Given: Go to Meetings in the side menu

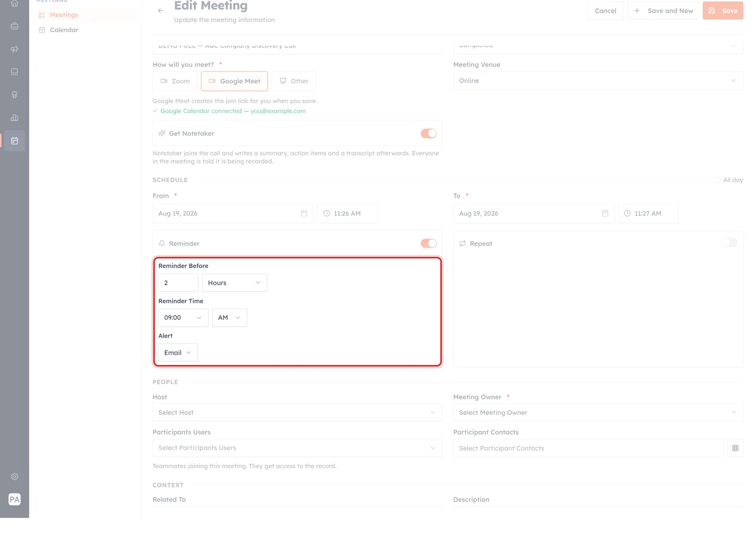Looking at the screenshot, I should click(x=64, y=15).
